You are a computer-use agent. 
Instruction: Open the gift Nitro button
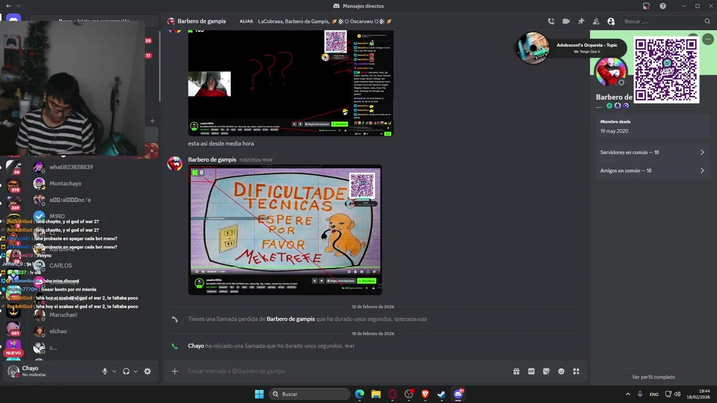[x=516, y=371]
